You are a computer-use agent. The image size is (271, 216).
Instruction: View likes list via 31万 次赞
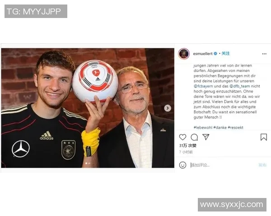click(x=188, y=146)
